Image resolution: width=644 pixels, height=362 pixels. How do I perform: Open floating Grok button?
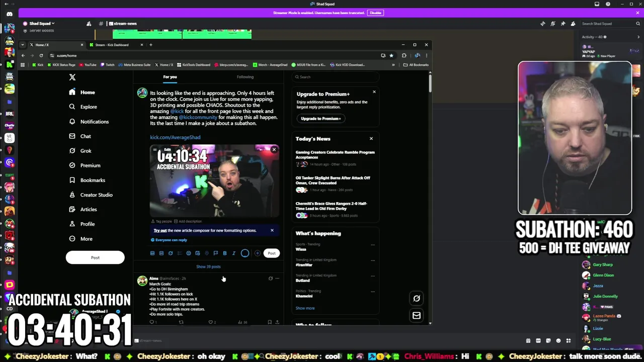pos(417,299)
